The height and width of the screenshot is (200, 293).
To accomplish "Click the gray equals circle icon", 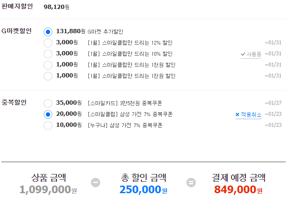I will 191,183.
